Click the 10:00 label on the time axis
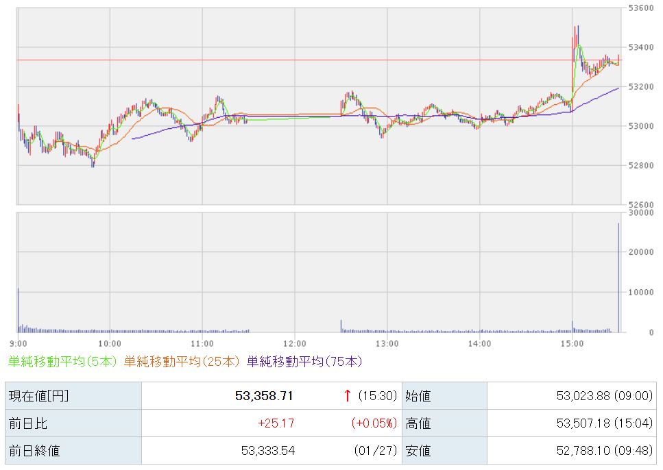The width and height of the screenshot is (663, 470). pos(110,343)
